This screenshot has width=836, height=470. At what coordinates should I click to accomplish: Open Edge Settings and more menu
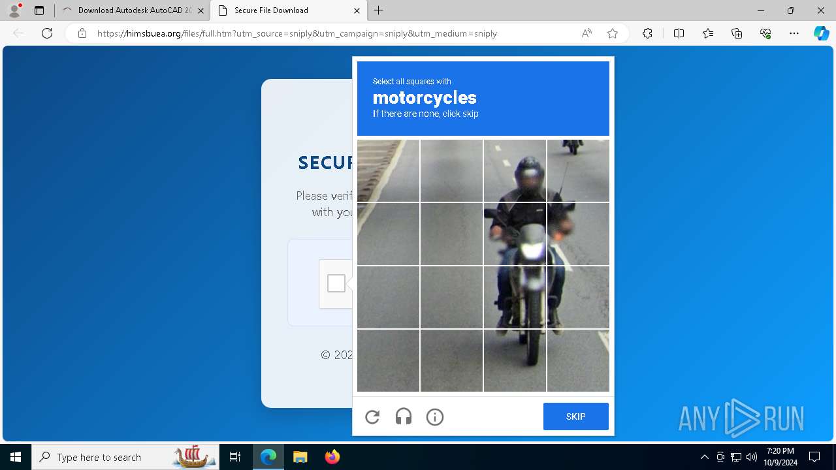[794, 33]
